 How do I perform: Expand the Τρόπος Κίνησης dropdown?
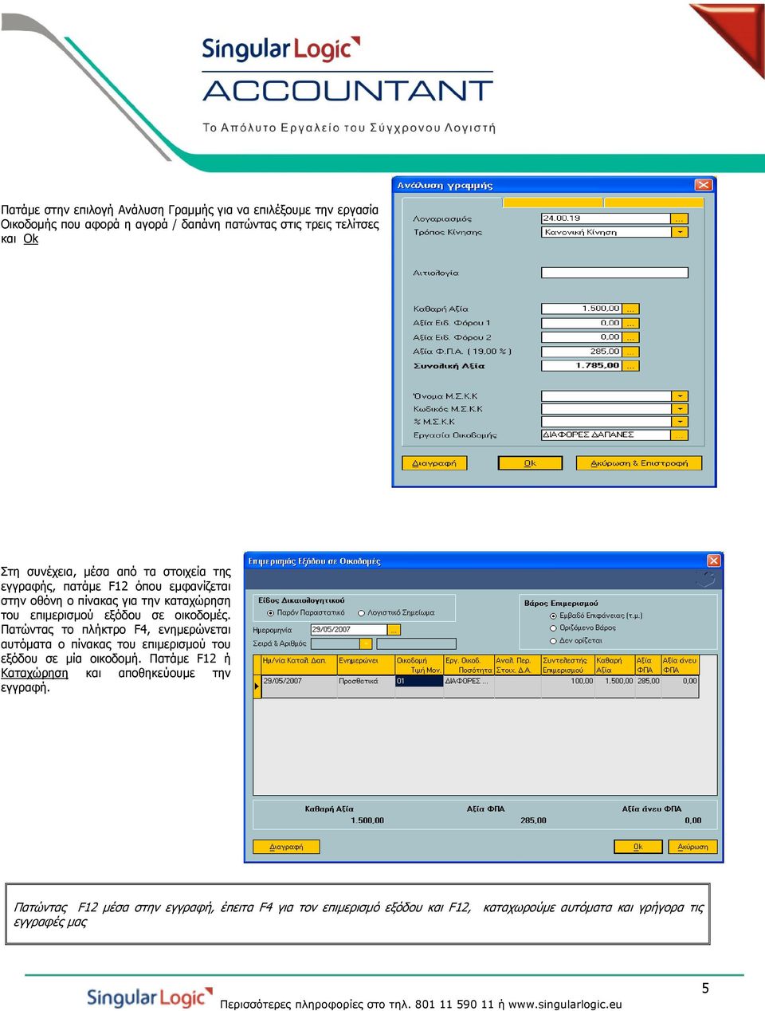680,233
